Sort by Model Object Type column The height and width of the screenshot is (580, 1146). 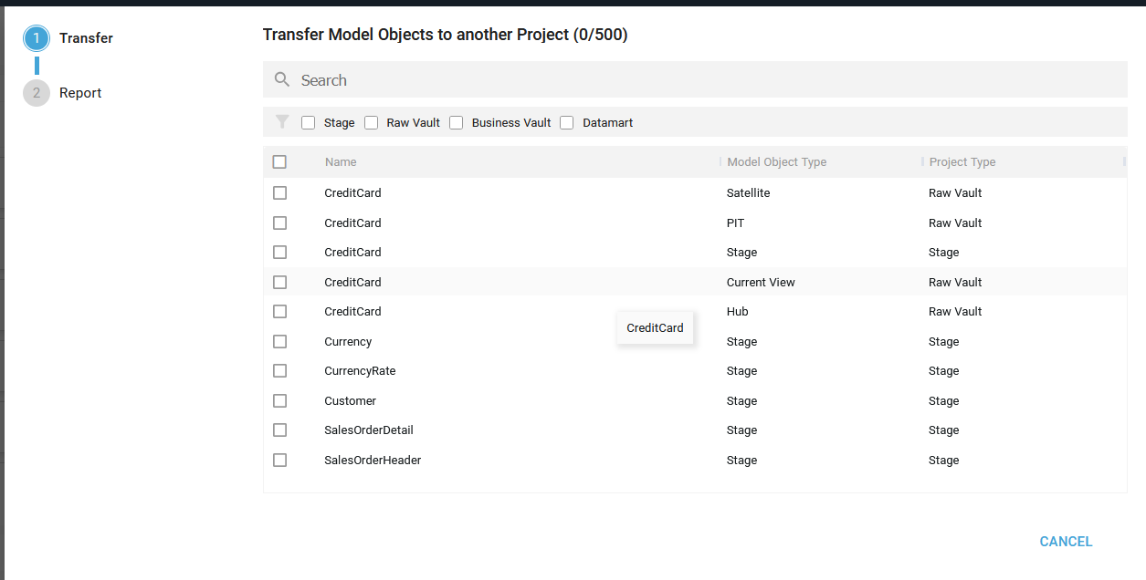pos(776,162)
